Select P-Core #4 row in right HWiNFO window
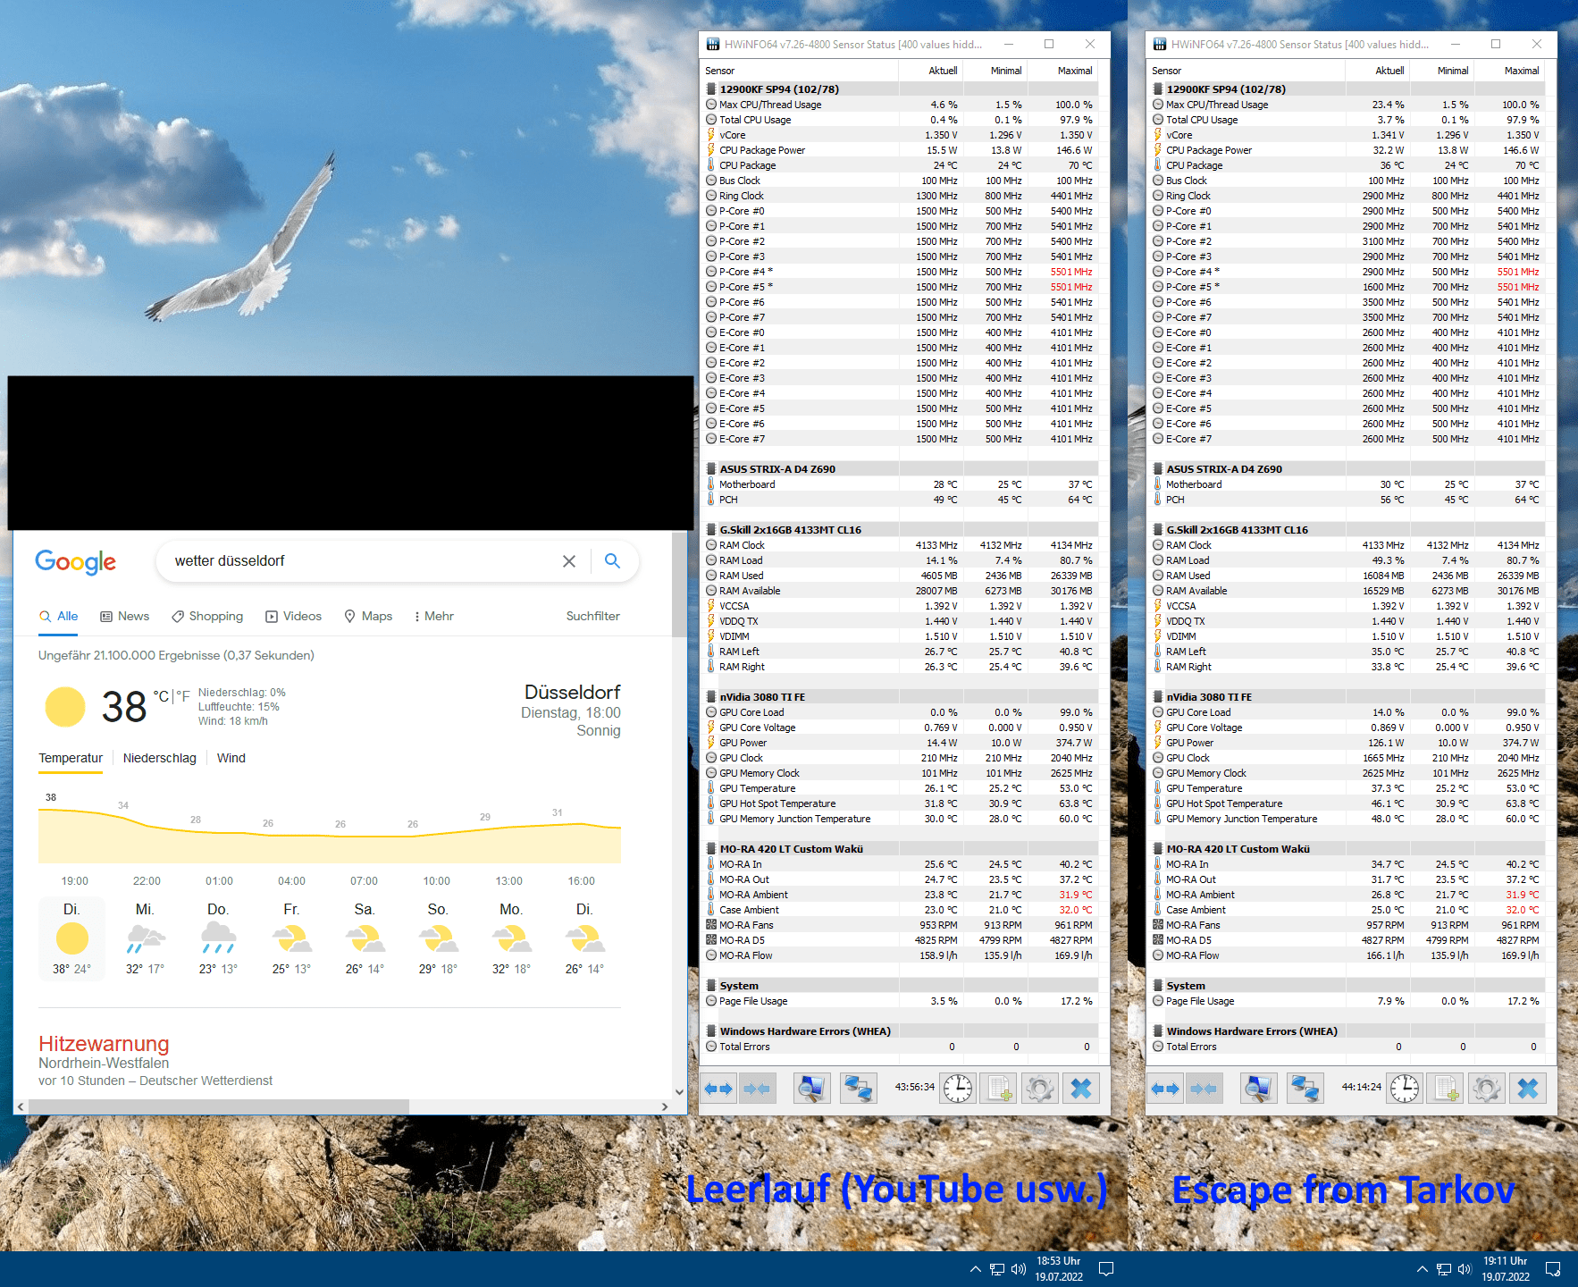1578x1287 pixels. 1347,272
